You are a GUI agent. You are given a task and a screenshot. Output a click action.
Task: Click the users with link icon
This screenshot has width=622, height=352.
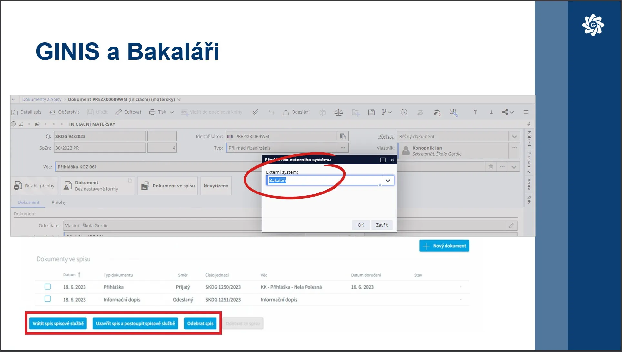(454, 112)
